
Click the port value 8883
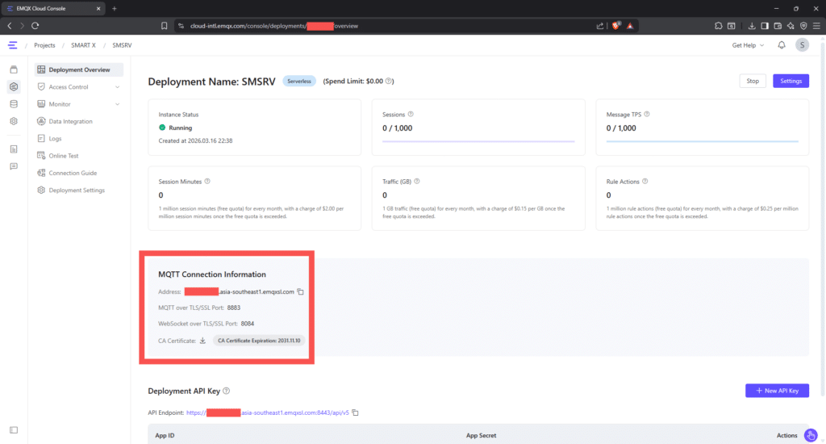tap(234, 308)
